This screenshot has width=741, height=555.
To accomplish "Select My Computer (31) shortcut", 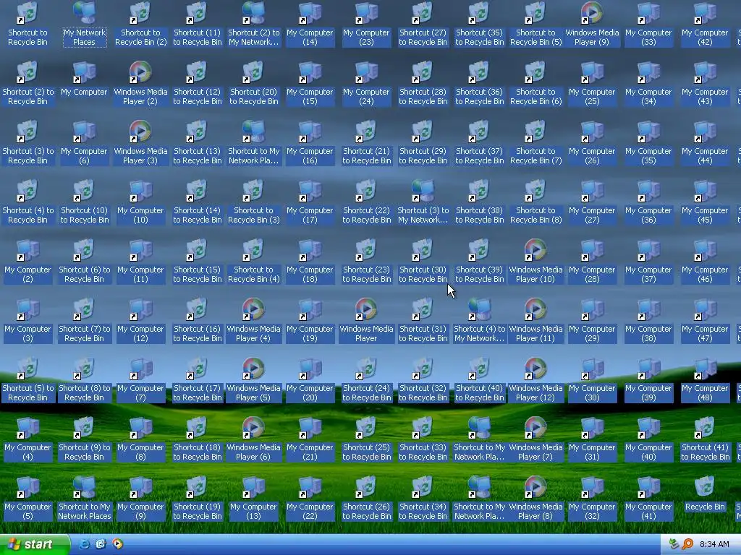I will [592, 439].
